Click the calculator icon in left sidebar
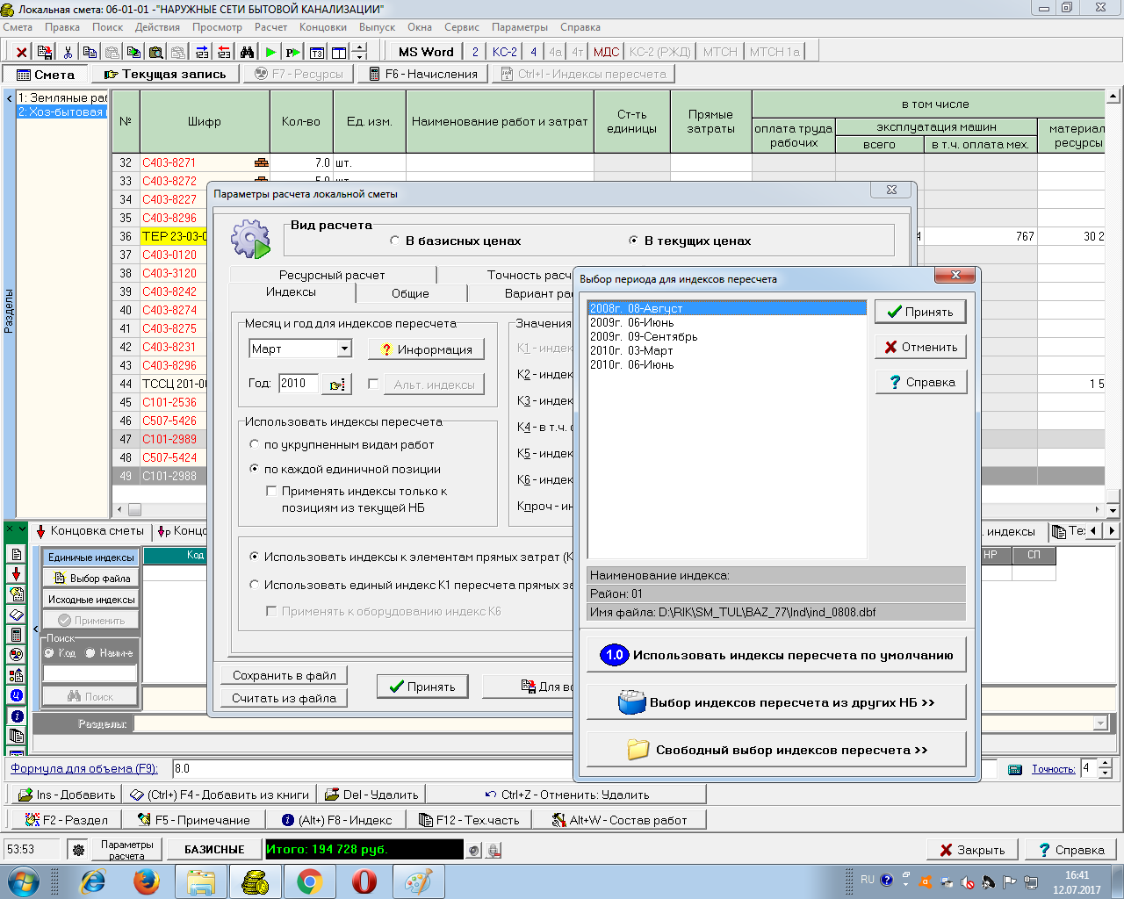The width and height of the screenshot is (1124, 899). (x=16, y=635)
